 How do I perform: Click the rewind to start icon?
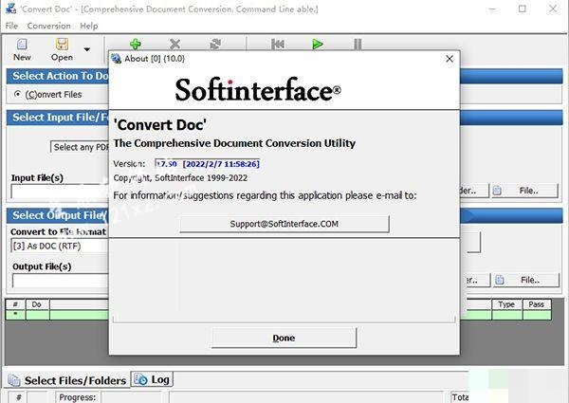coord(278,44)
